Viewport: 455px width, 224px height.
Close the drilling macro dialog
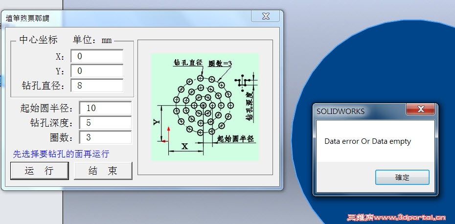click(266, 16)
